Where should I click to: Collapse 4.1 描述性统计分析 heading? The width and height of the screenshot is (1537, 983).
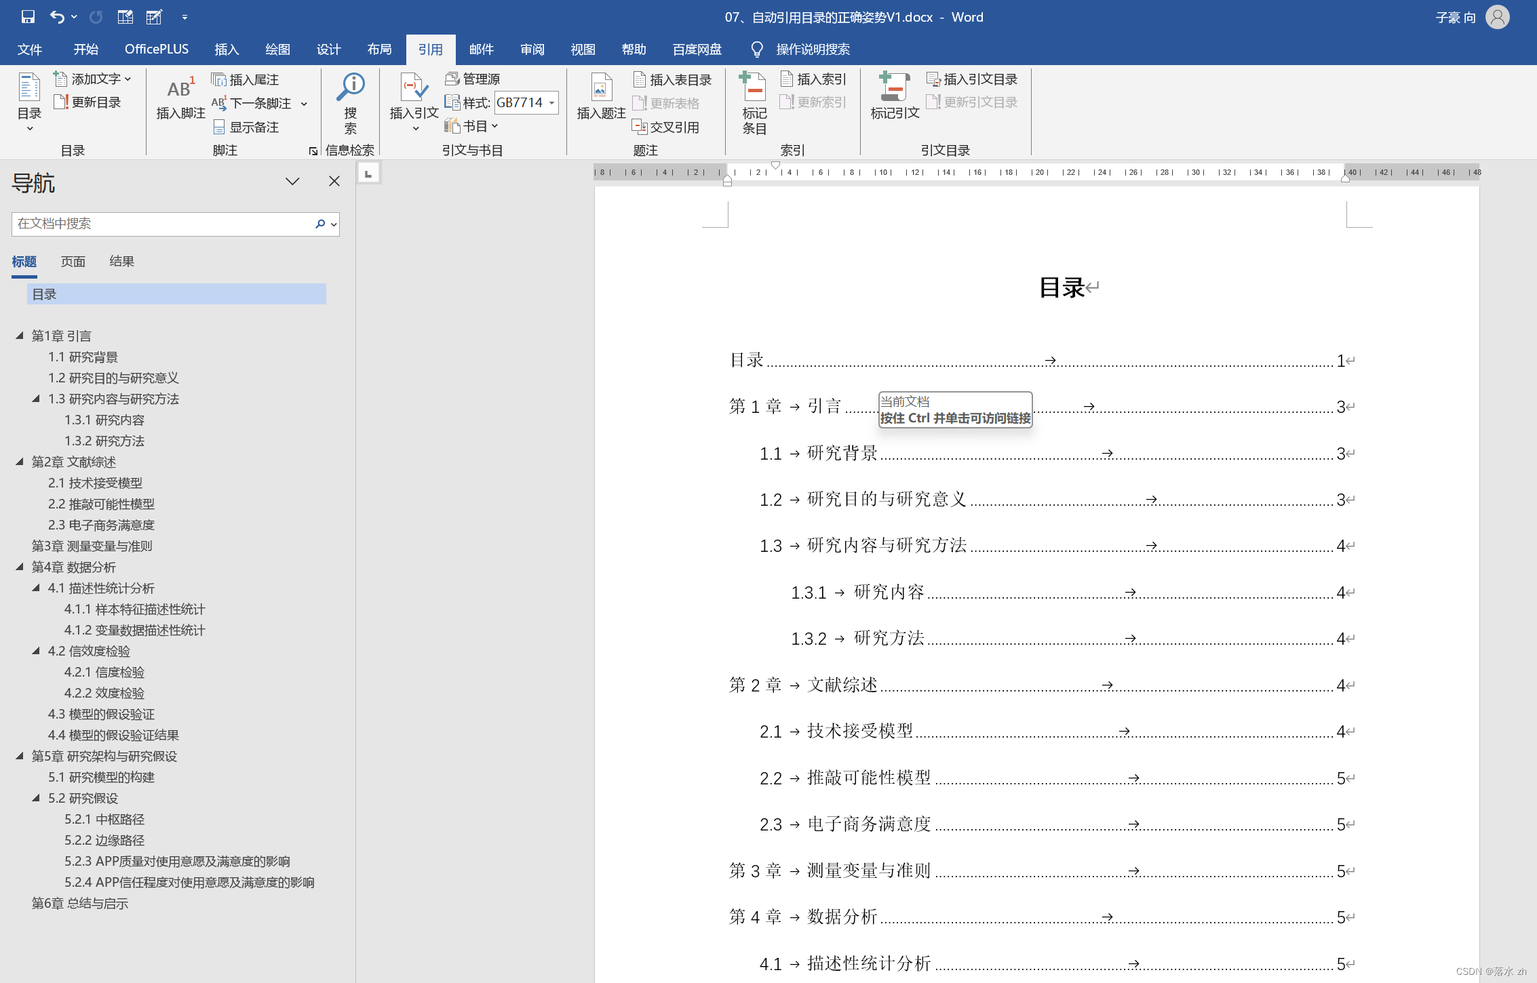[x=36, y=588]
